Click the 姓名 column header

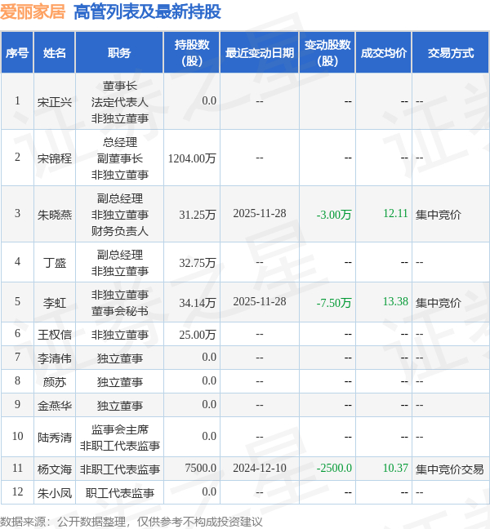tap(55, 53)
